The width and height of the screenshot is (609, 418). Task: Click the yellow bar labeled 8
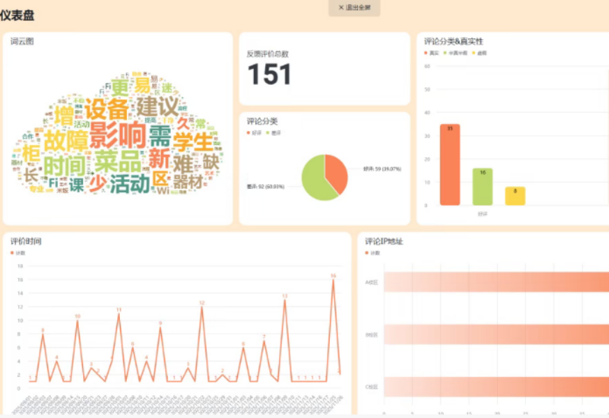coord(515,196)
